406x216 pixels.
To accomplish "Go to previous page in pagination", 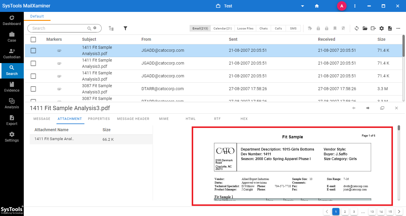I will (x=327, y=212).
